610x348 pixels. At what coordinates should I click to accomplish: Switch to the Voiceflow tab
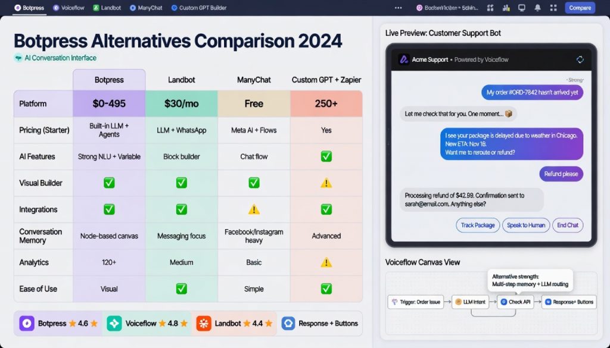click(69, 8)
